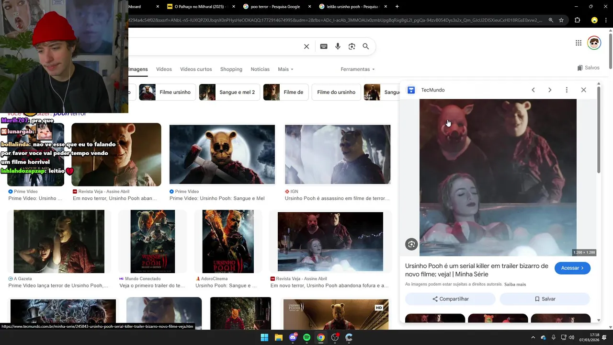Open the Salvos saved items

pyautogui.click(x=589, y=68)
